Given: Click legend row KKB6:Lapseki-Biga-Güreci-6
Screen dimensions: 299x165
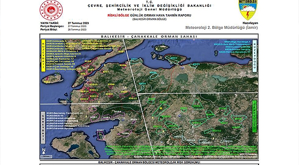Looking at the screenshot, I should [63, 54].
